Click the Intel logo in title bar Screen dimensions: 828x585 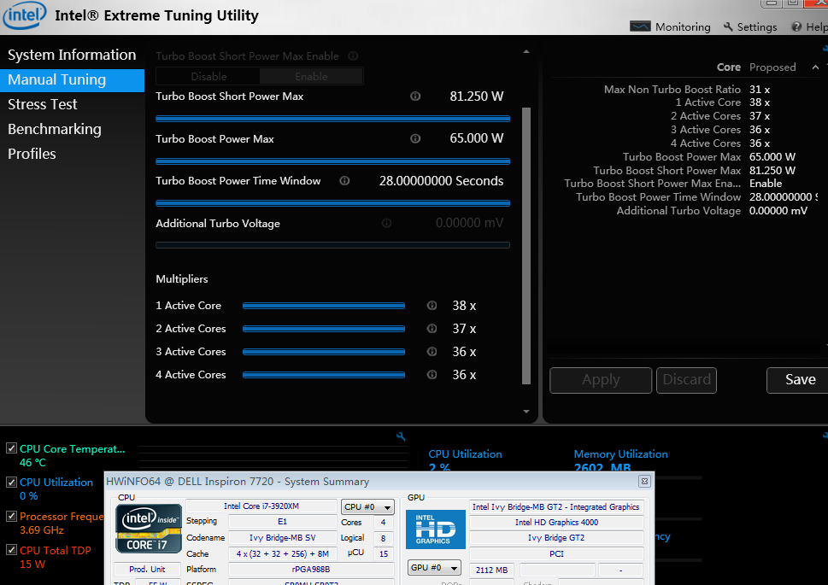click(x=24, y=15)
